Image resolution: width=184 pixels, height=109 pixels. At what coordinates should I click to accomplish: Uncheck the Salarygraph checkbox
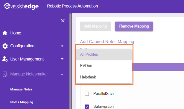pos(87,107)
